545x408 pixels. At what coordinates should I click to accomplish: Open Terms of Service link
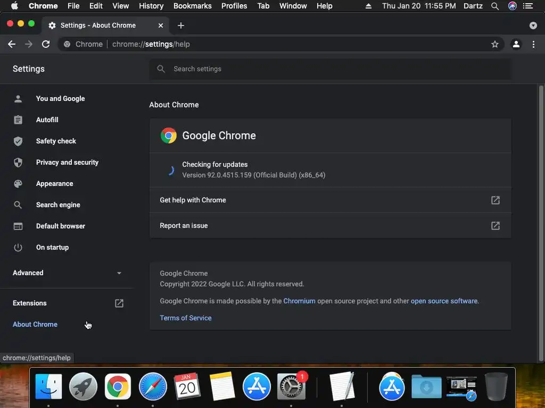point(186,318)
